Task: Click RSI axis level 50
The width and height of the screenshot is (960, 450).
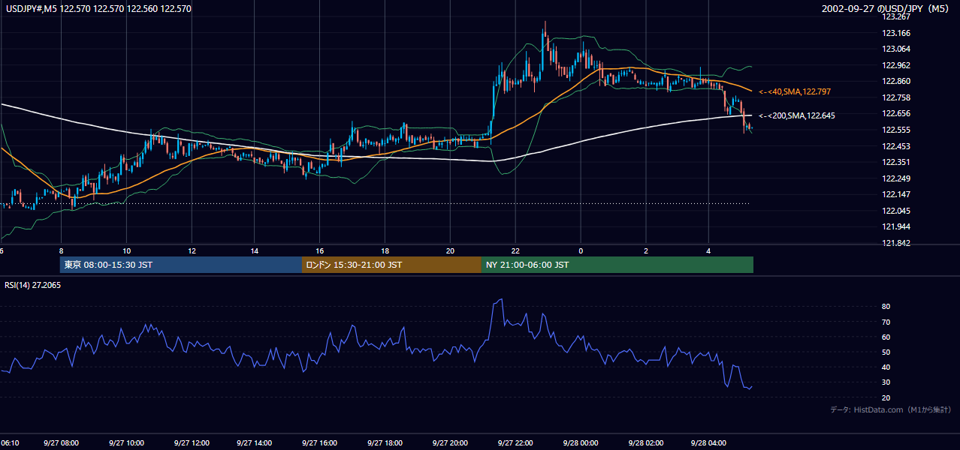Action: coord(886,352)
